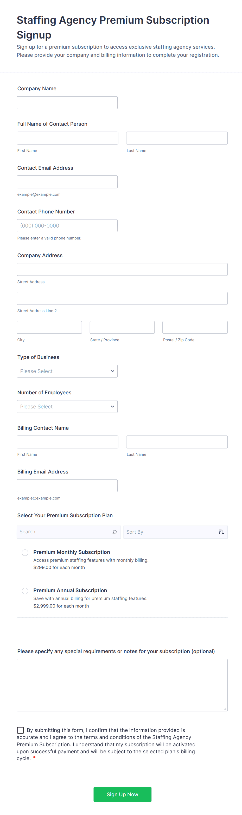Check the terms agreement checkbox

pyautogui.click(x=21, y=730)
